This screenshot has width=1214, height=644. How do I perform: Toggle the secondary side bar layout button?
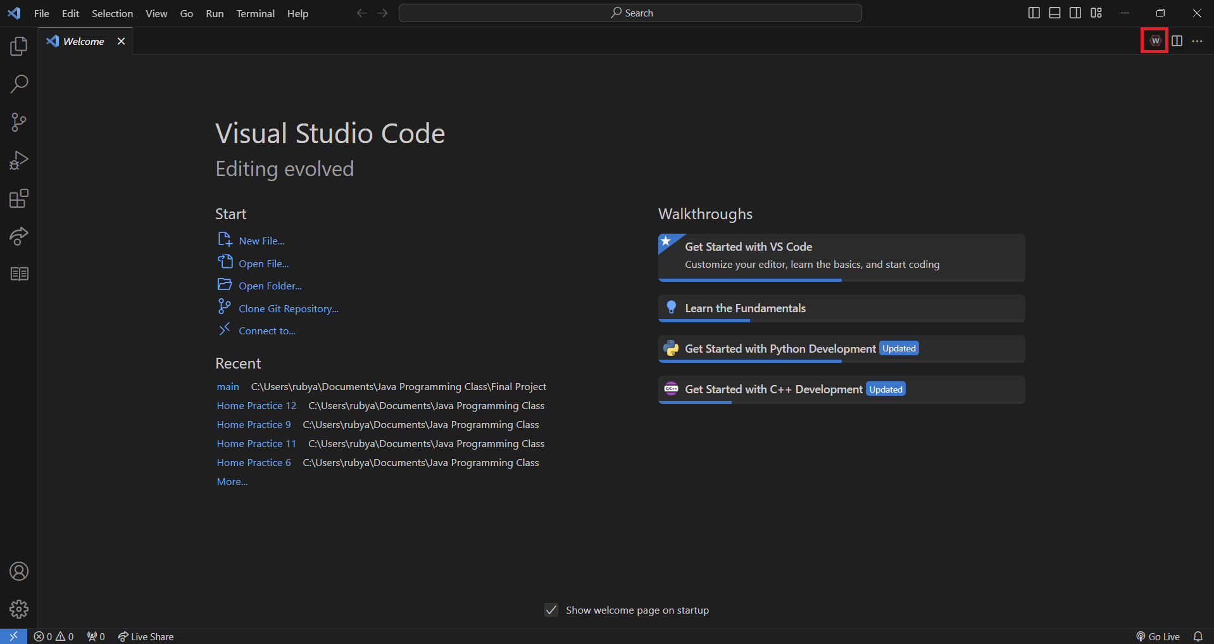pos(1075,13)
